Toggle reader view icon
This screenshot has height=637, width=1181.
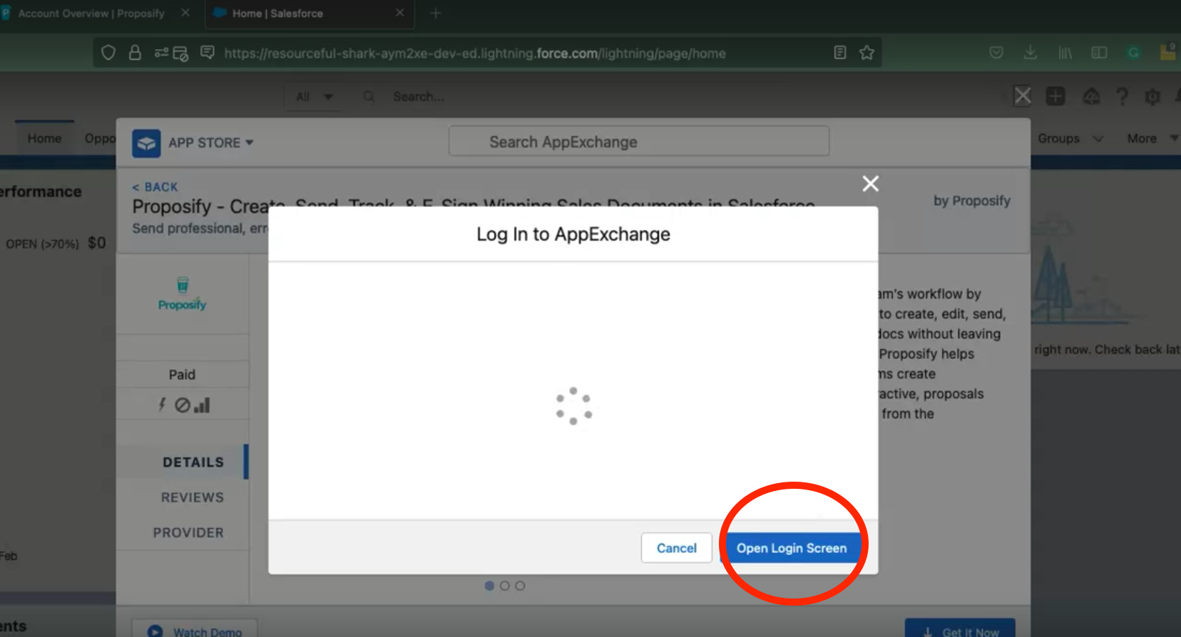840,53
